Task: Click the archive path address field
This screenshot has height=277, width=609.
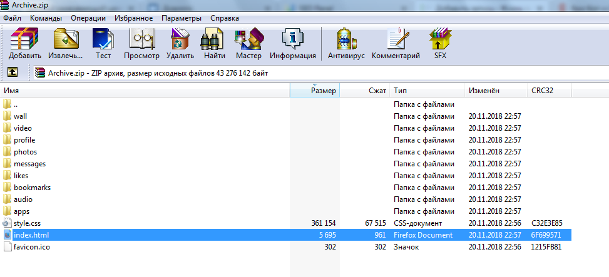Action: tap(320, 73)
